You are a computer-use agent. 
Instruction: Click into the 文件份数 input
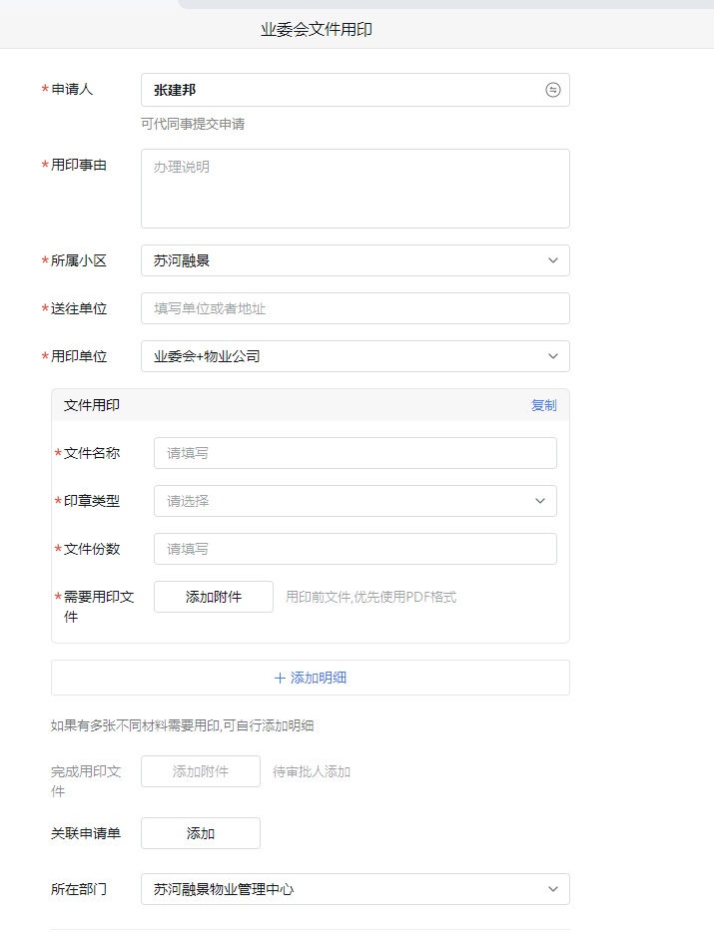tap(355, 549)
